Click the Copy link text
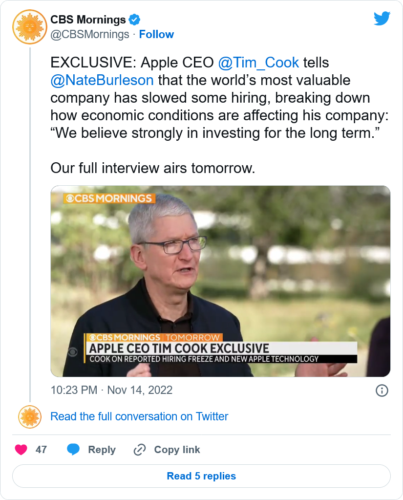This screenshot has width=403, height=500. pos(177,450)
